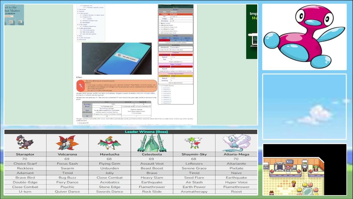
Task: Click the Heavy Slam move cell
Action: tap(152, 178)
